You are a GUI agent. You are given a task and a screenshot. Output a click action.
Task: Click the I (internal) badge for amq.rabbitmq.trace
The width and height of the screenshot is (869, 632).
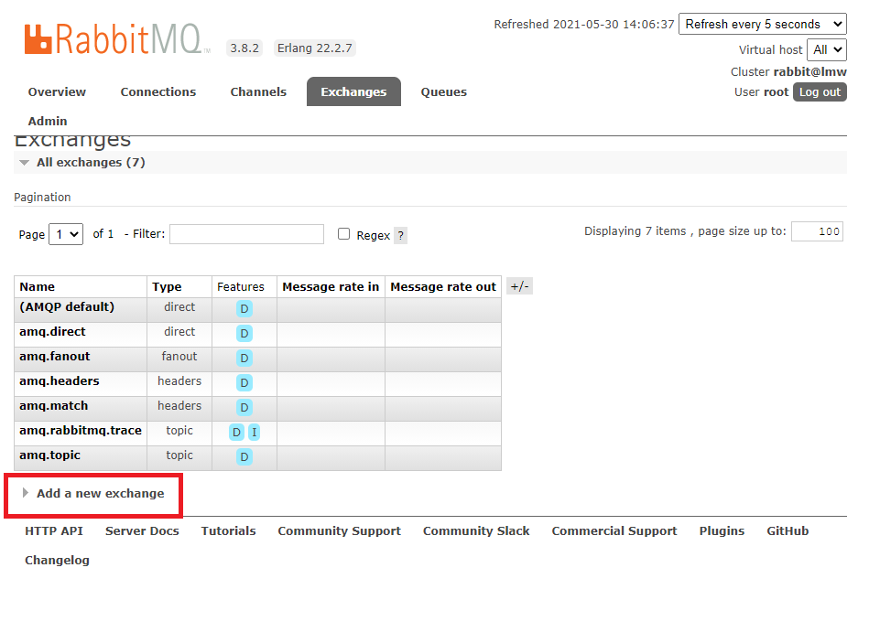tap(254, 433)
